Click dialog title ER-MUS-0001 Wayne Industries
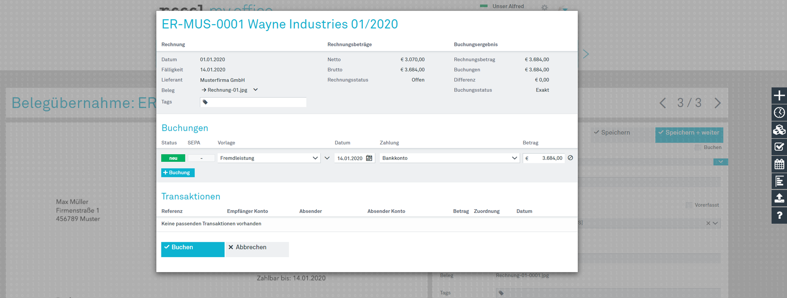The image size is (787, 298). (x=280, y=24)
